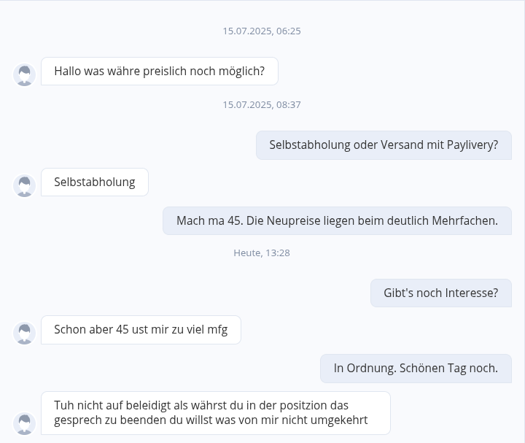Viewport: 525px width, 443px height.
Task: Click the avatar beside "Schon aber 45" message
Action: tap(25, 333)
